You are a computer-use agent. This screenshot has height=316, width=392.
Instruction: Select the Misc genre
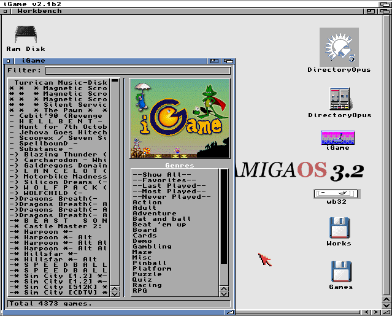pos(142,257)
